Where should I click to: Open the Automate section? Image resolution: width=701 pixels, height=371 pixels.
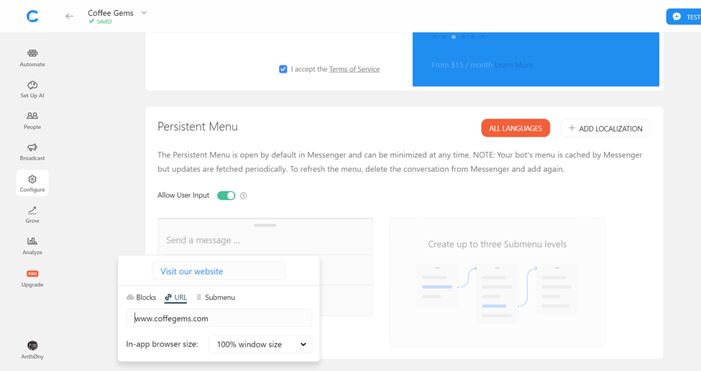coord(32,58)
